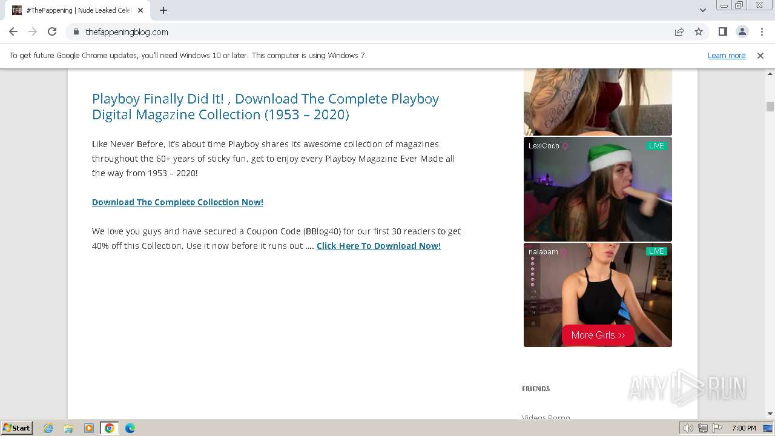The image size is (775, 436).
Task: Open the Action Center flag icon
Action: 717,428
